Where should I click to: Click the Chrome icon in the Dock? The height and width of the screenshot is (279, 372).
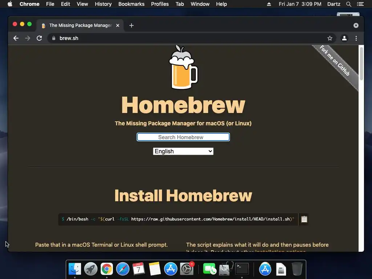point(107,269)
